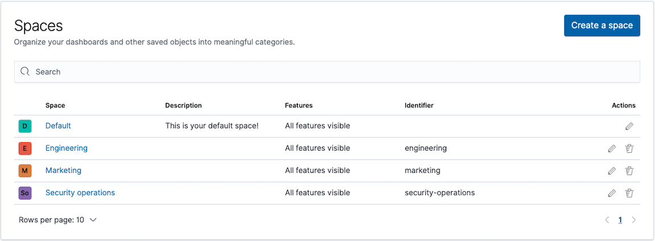Edit the Security operations space
Image resolution: width=655 pixels, height=241 pixels.
[612, 193]
